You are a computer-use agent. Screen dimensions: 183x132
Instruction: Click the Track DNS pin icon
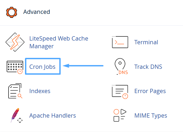tap(120, 66)
